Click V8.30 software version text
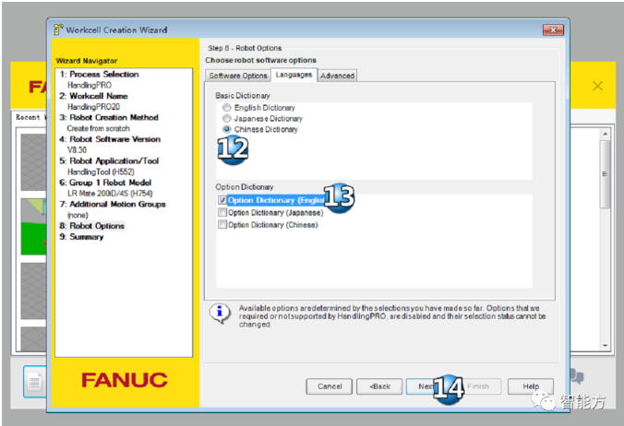Screen dimensions: 624x426 click(x=77, y=149)
